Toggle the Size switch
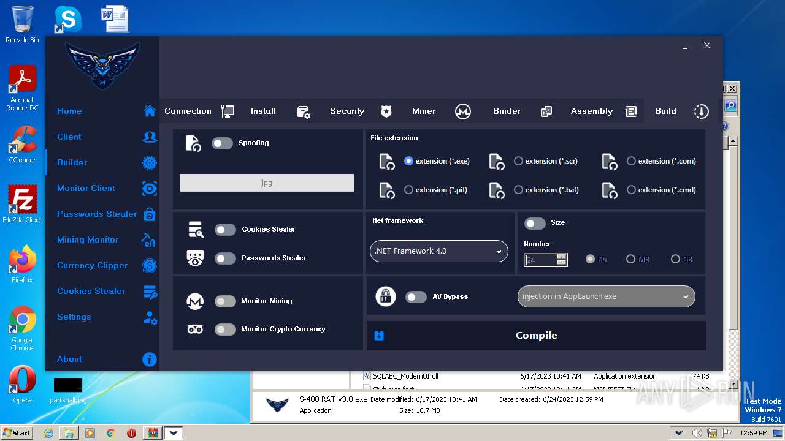The width and height of the screenshot is (785, 441). (535, 224)
